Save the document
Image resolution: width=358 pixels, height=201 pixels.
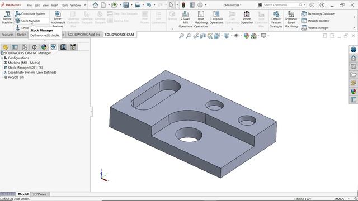pos(126,5)
